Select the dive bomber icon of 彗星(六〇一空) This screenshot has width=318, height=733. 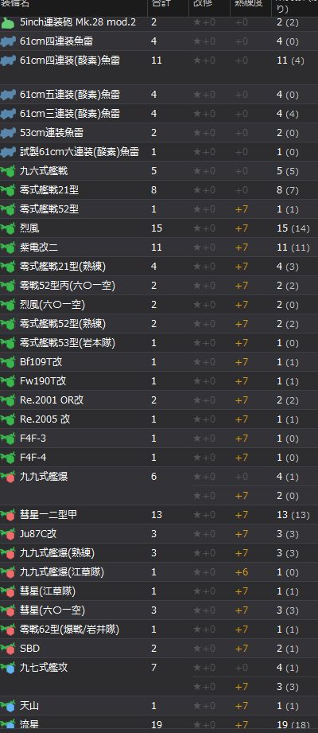coord(7,611)
